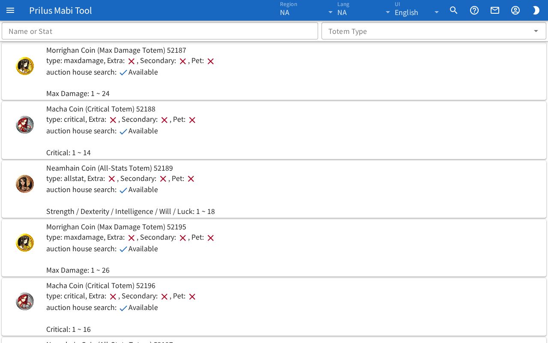
Task: Click 'Max Damage: 1 ~ 24' stat text
Action: click(78, 93)
